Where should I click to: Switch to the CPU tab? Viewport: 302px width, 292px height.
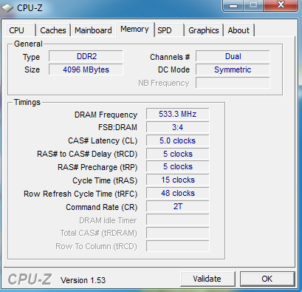(20, 30)
